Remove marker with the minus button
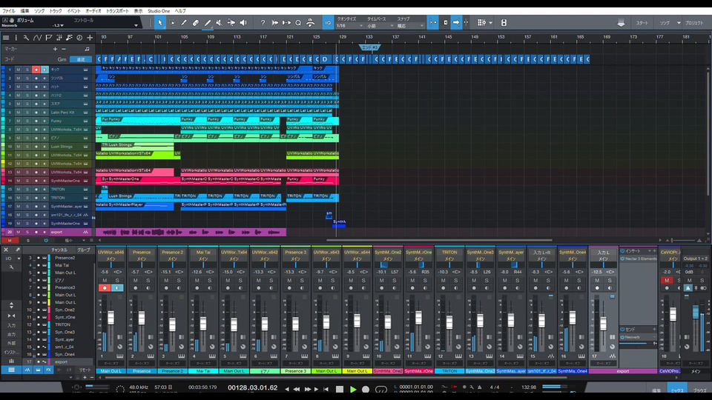 64,49
